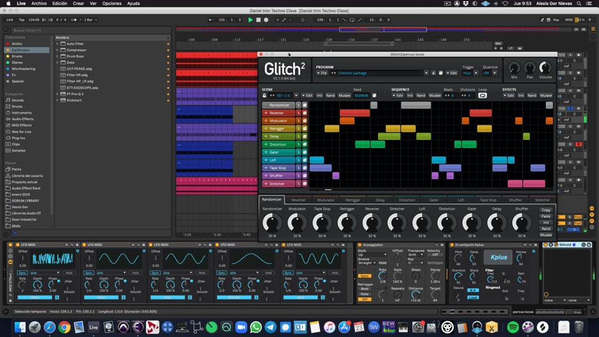Switch to the Distortion tab in Glitch2
This screenshot has width=599, height=337.
pos(407,200)
